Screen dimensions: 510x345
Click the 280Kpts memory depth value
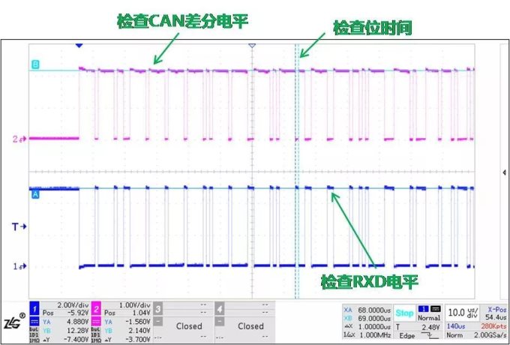493,326
